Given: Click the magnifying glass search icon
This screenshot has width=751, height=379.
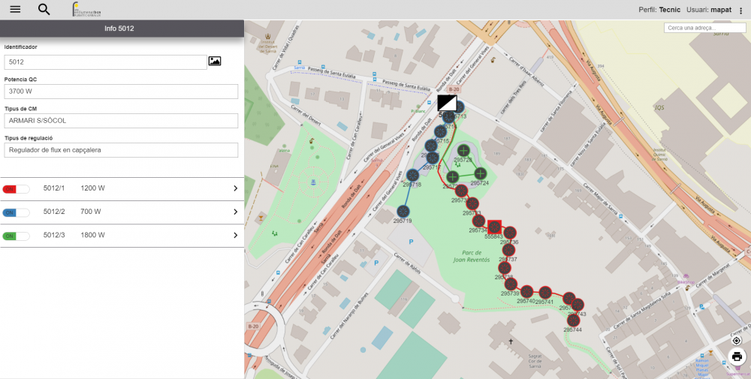Looking at the screenshot, I should coord(44,9).
